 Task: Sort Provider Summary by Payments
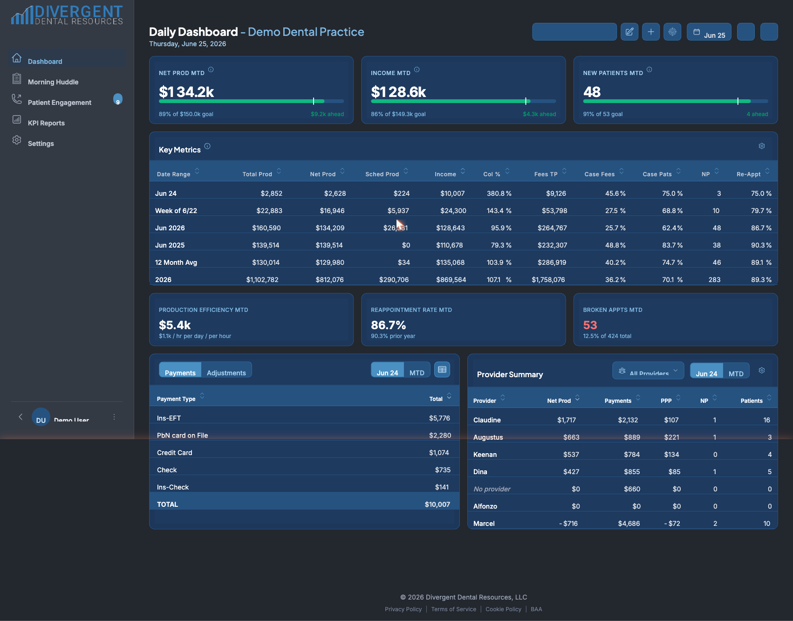[622, 400]
